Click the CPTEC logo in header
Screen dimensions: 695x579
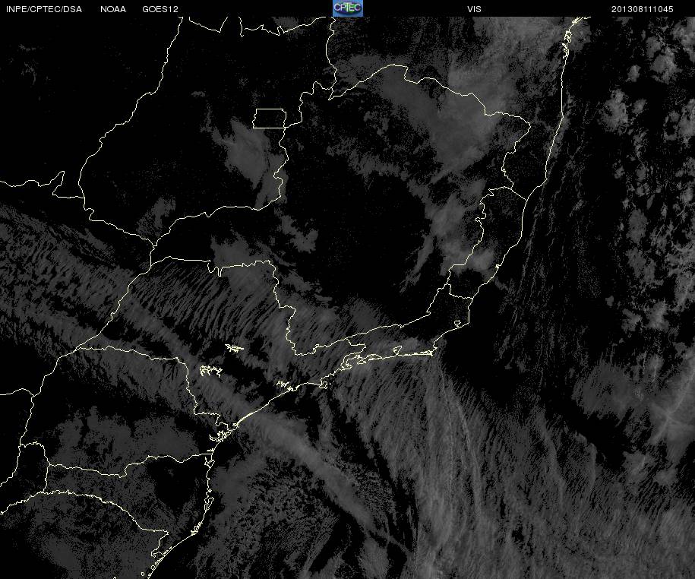(x=348, y=8)
